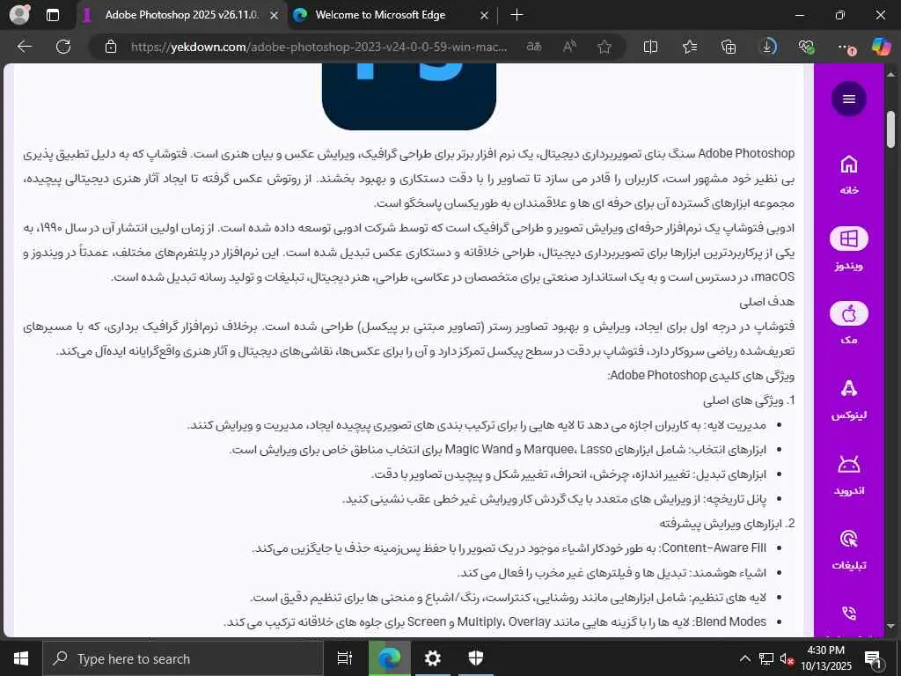
Task: Click the yekdown.com address bar URL
Action: pyautogui.click(x=319, y=47)
